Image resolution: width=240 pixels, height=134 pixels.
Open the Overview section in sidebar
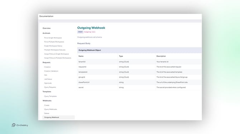pos(47,28)
